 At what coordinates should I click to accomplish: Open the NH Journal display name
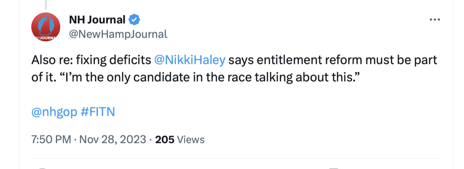[97, 20]
